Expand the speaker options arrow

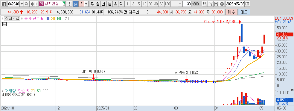coord(36,4)
